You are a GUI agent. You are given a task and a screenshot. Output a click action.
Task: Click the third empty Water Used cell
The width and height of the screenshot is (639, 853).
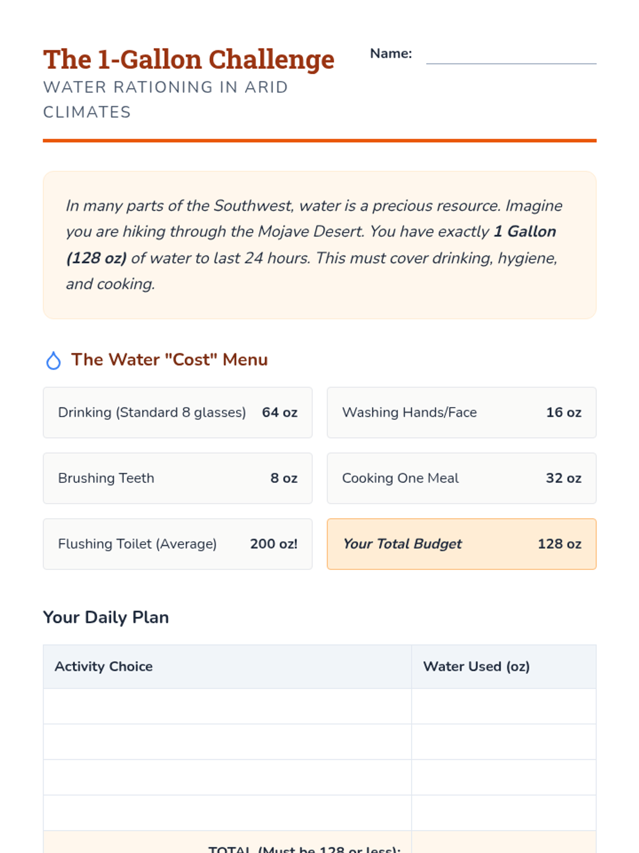[x=504, y=777]
